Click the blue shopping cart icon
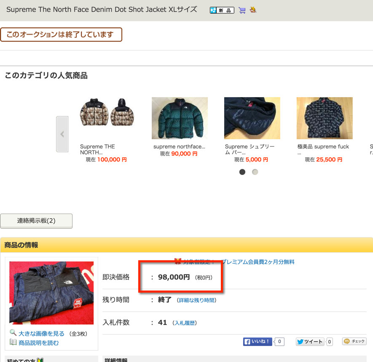 [x=242, y=10]
